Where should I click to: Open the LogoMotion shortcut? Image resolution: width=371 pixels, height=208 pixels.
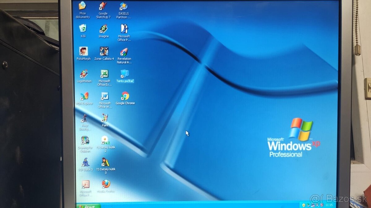84,74
